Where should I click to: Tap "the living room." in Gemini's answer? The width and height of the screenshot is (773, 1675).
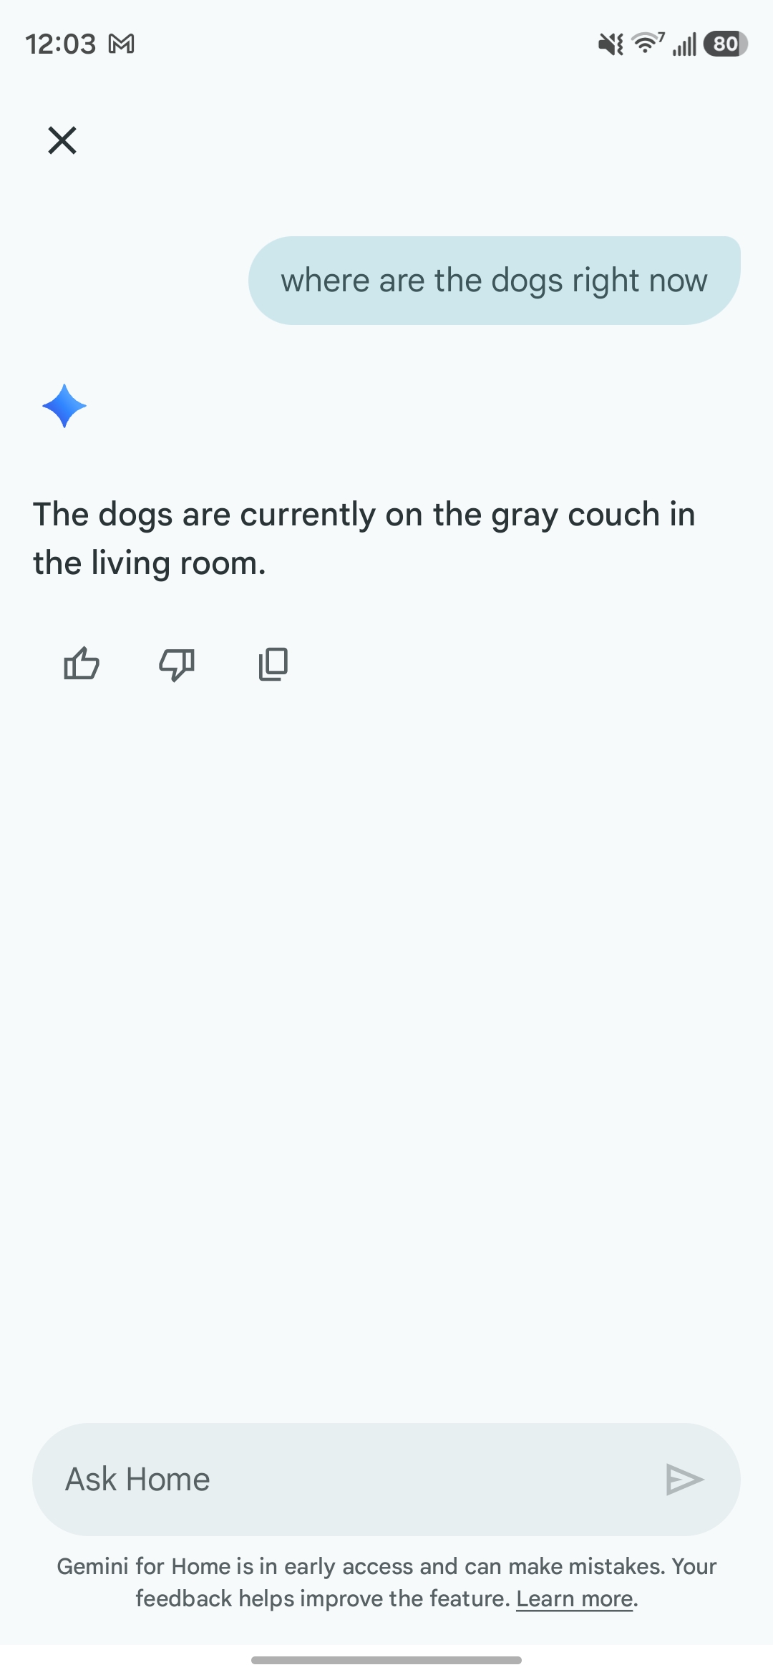[150, 563]
